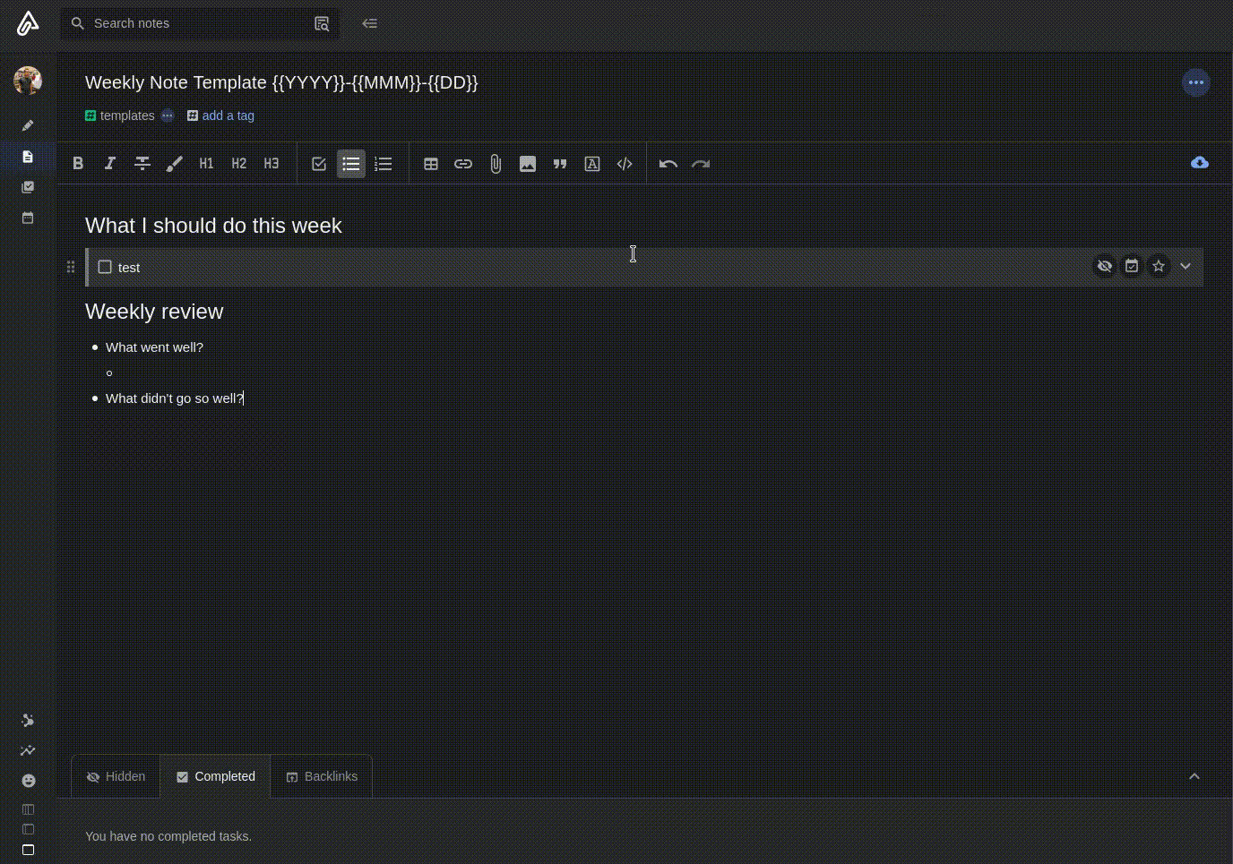Apply italic formatting
This screenshot has height=864, width=1233.
tap(110, 164)
